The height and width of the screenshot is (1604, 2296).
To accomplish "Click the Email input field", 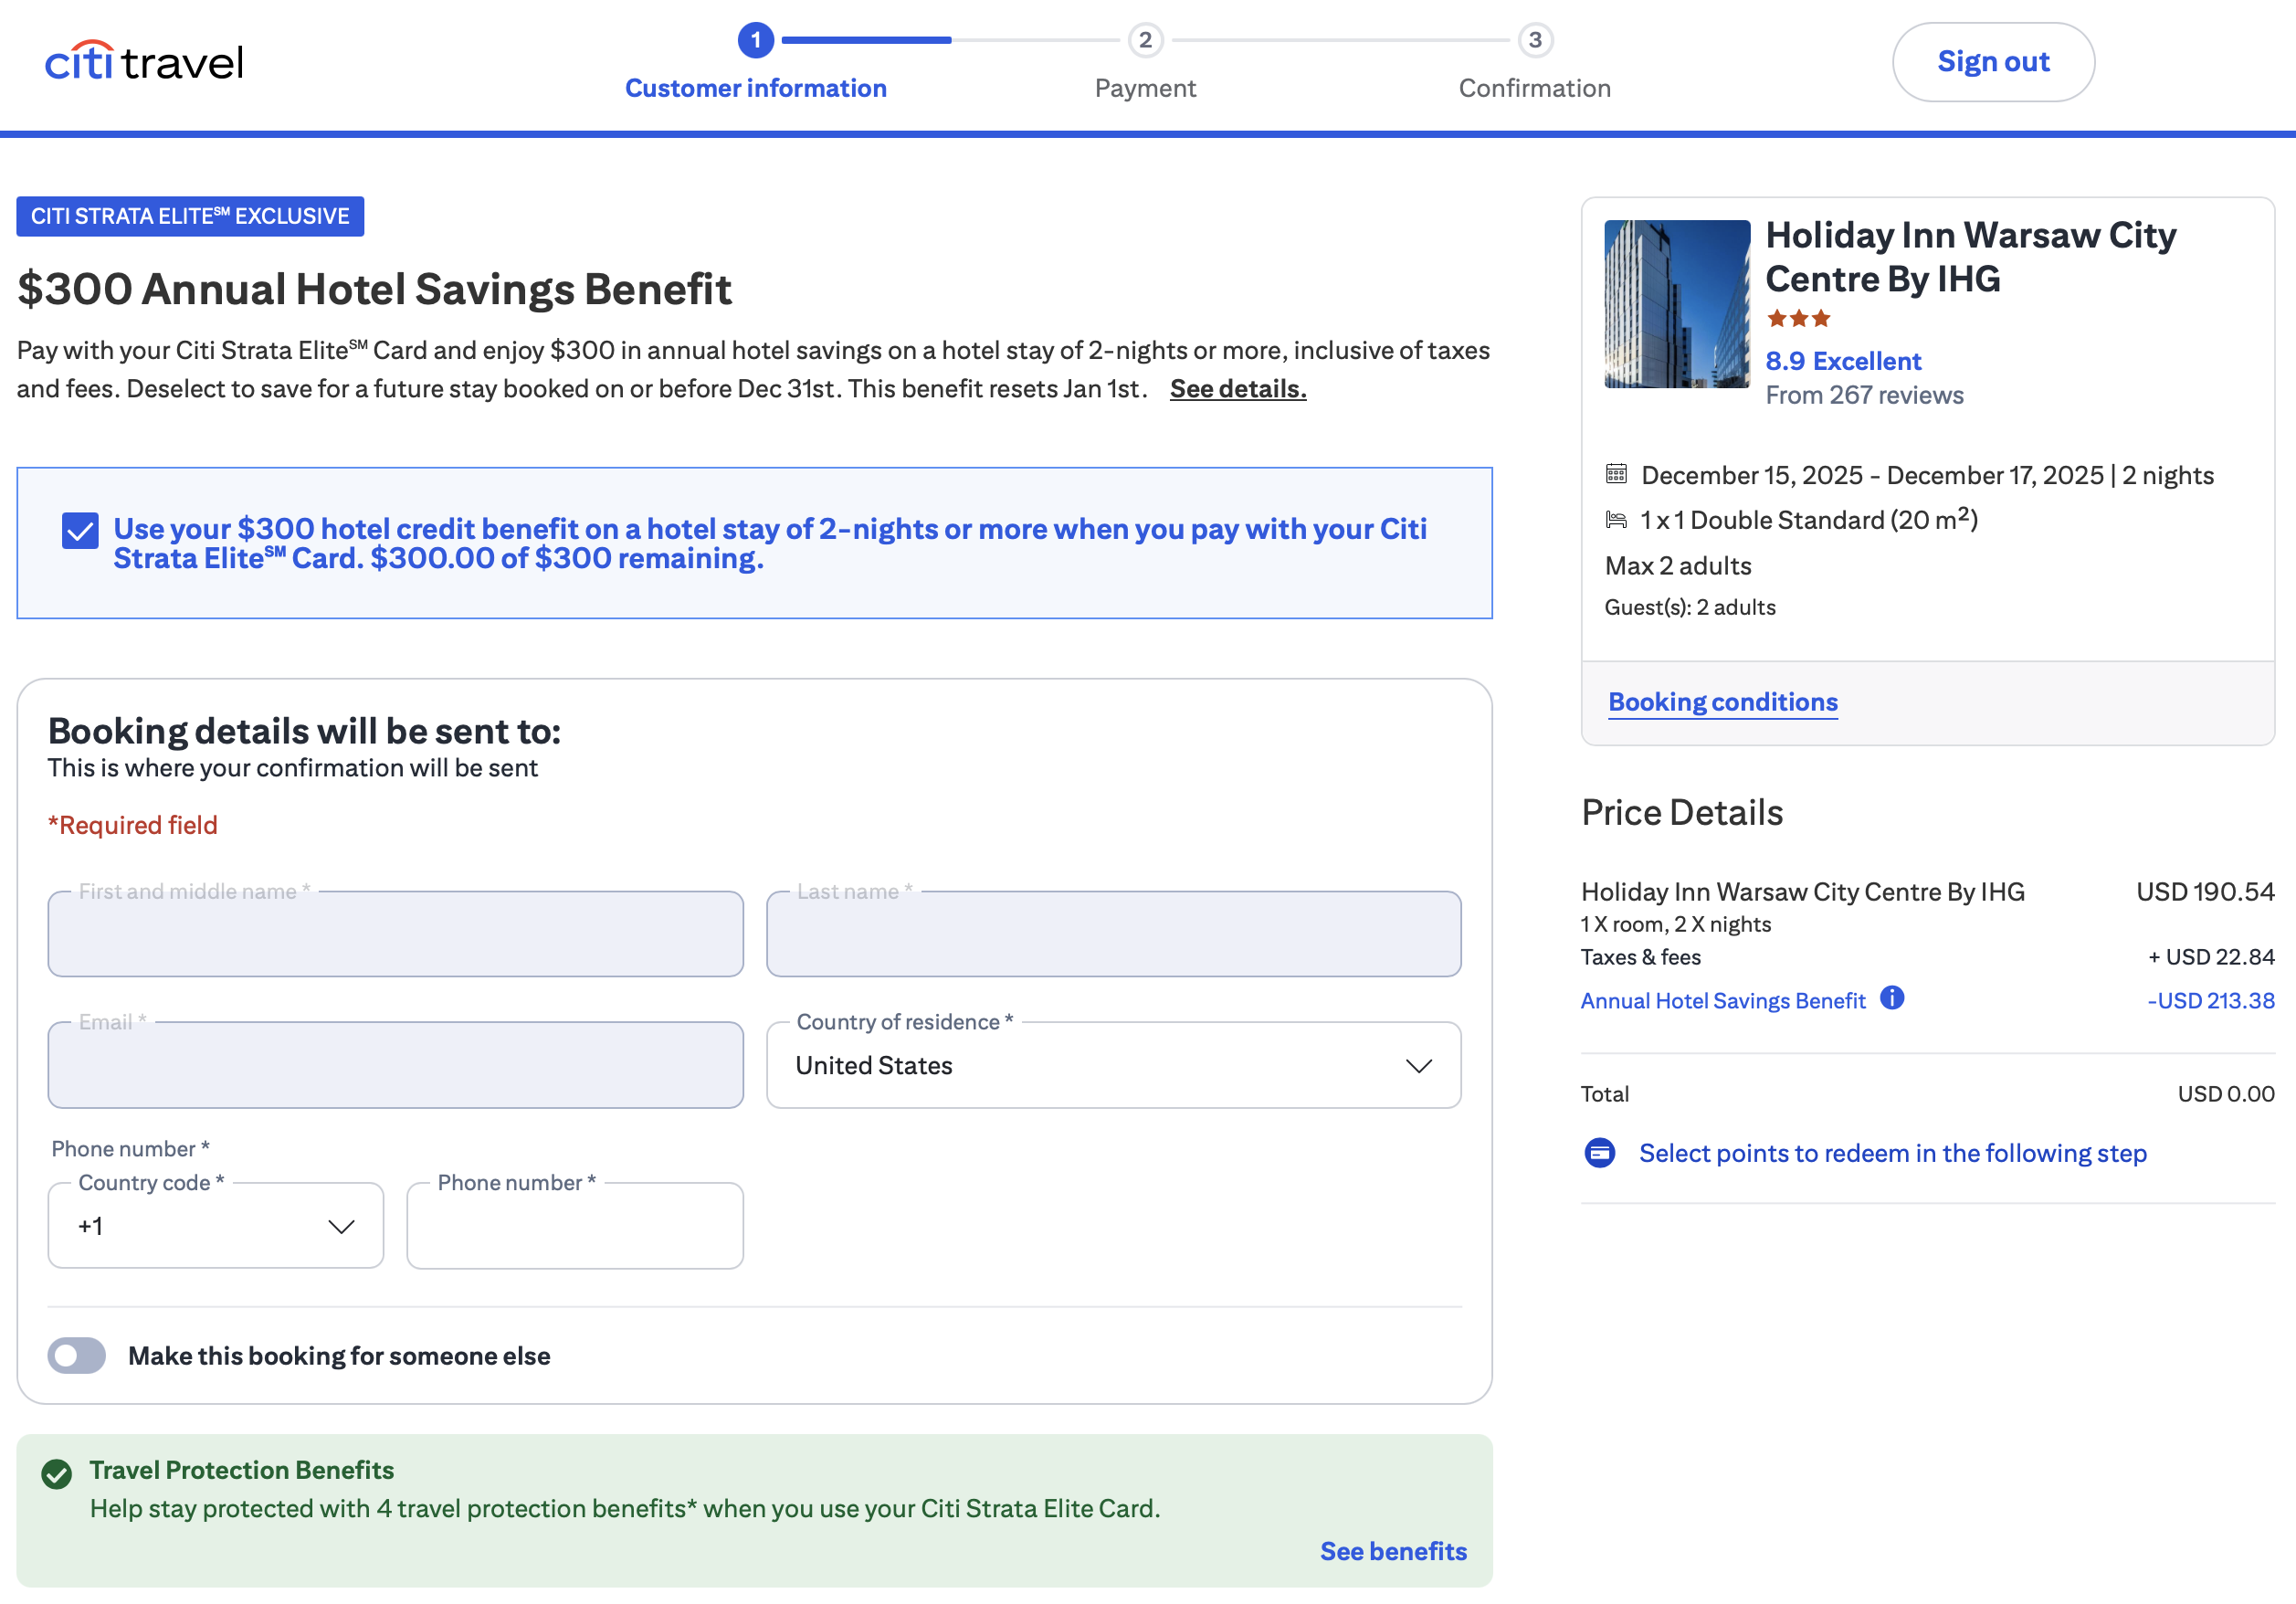I will point(396,1065).
